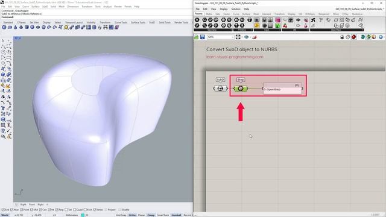Enable the Tan osnap checkbox

[66, 210]
